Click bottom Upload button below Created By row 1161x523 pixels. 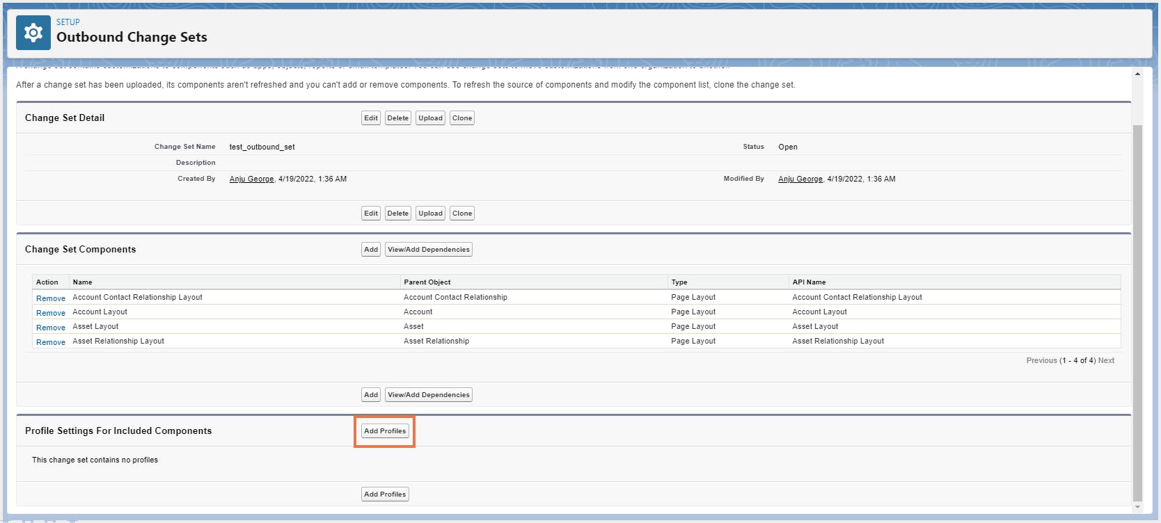431,214
